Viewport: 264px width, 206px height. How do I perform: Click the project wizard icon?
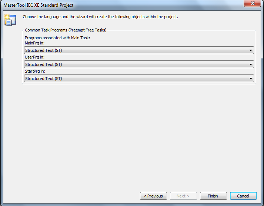pos(10,20)
